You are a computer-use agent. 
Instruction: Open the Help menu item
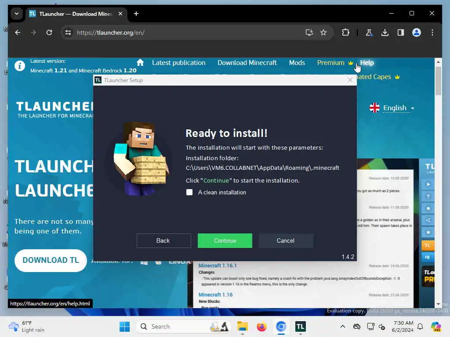tap(367, 63)
